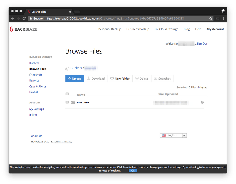Click the blurred bucket name in breadcrumb
This screenshot has height=184, width=236.
(90, 68)
